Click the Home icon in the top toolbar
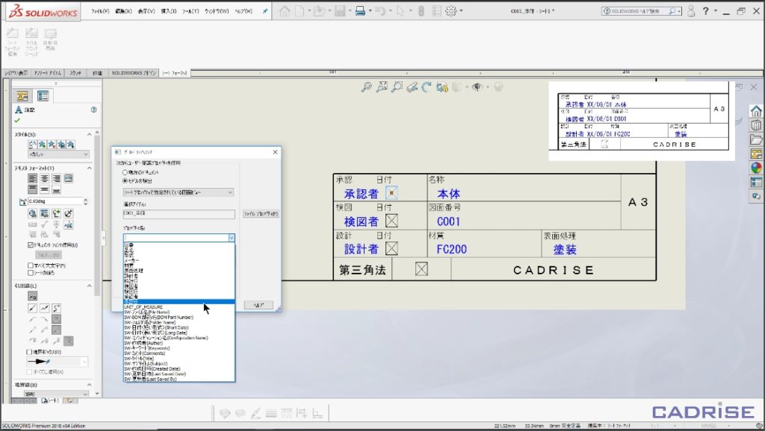This screenshot has height=431, width=765. (x=285, y=12)
